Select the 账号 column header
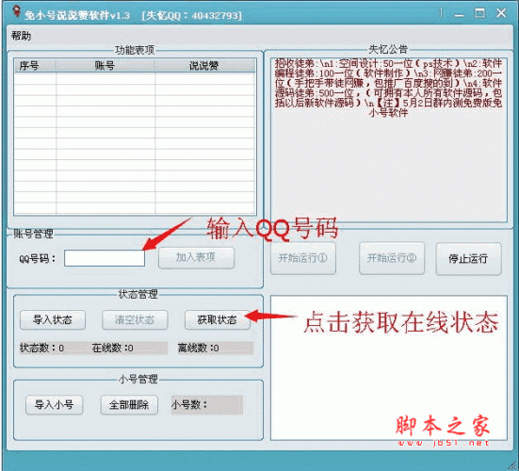 coord(105,66)
